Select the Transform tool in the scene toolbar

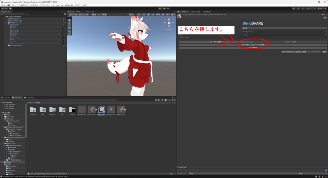click(70, 34)
